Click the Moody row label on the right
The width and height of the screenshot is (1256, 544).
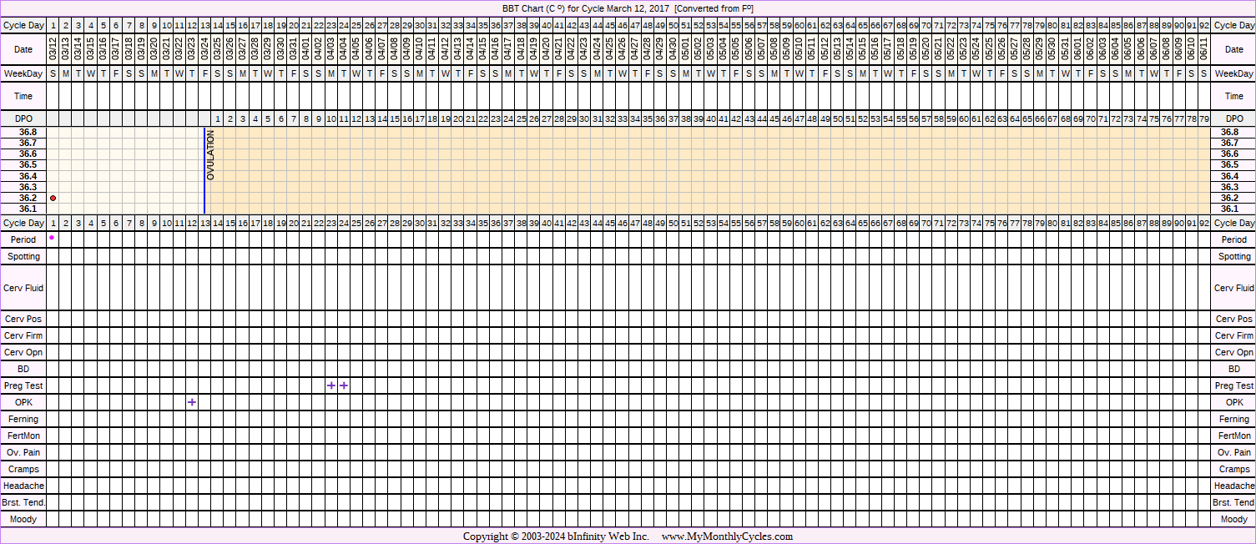click(1233, 519)
